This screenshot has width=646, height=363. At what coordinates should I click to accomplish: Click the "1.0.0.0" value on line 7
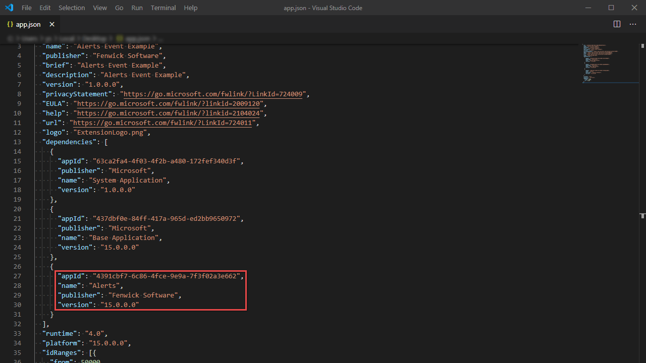[102, 85]
